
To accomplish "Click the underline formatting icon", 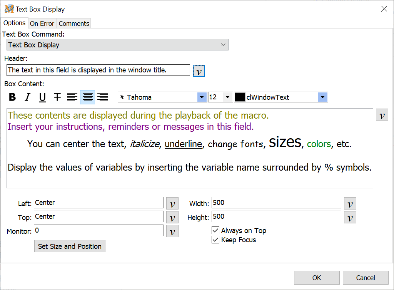I will 42,97.
